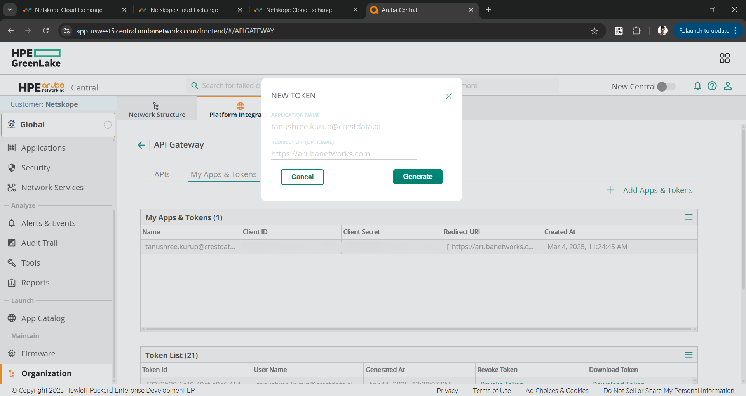Click Add Apps & Tokens link
This screenshot has height=396, width=746.
(x=658, y=190)
